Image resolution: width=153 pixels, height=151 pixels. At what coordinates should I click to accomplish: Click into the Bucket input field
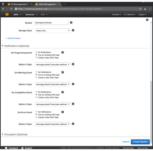tap(51, 23)
